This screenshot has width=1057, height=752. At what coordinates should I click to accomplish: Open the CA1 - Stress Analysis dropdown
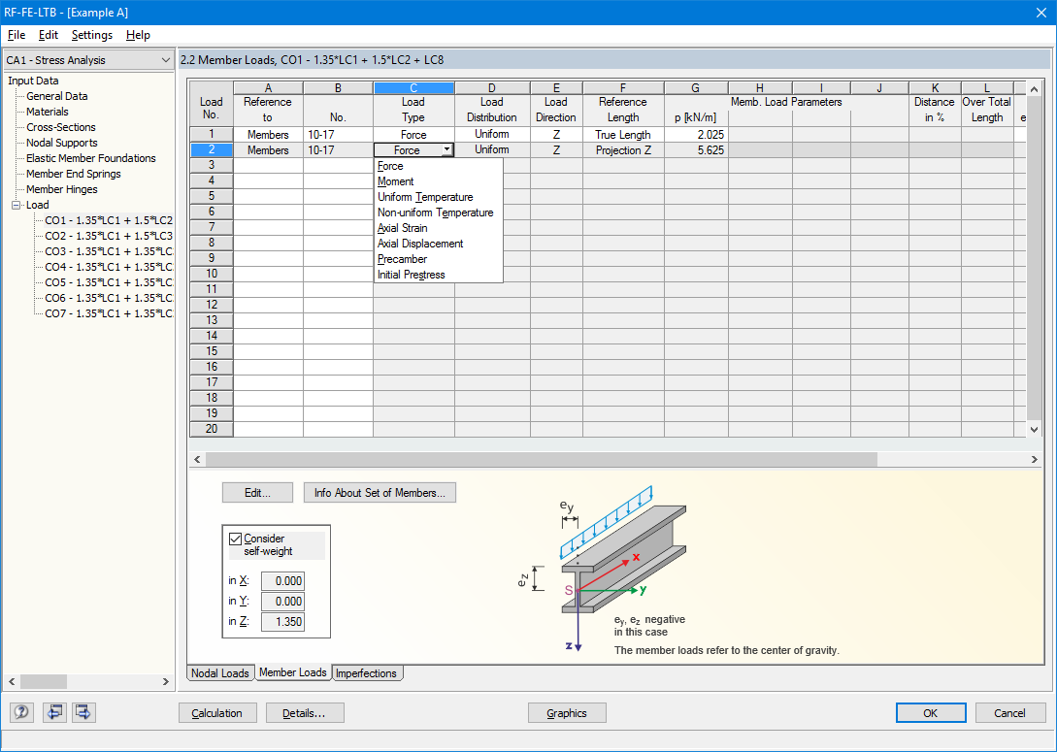tap(88, 60)
